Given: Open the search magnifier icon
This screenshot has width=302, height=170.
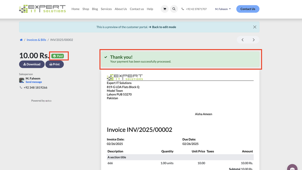Looking at the screenshot, I should pyautogui.click(x=174, y=9).
